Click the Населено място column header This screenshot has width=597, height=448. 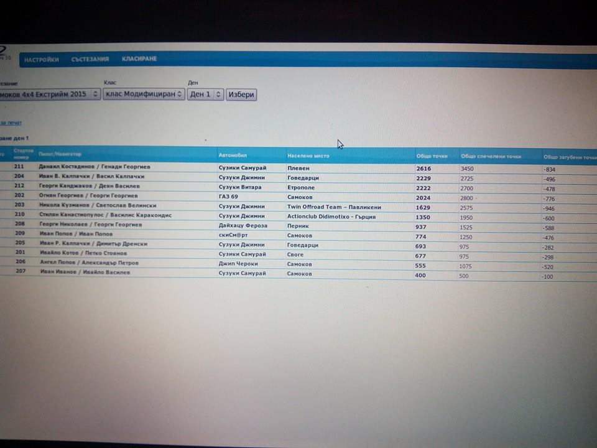[308, 156]
